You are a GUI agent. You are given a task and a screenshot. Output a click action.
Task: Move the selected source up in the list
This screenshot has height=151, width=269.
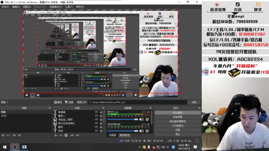click(72, 135)
